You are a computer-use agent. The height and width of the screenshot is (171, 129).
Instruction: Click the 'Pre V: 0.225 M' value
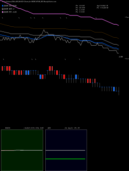tap(102, 8)
